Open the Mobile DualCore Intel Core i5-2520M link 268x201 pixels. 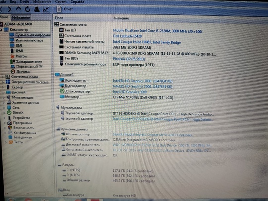(x=157, y=31)
